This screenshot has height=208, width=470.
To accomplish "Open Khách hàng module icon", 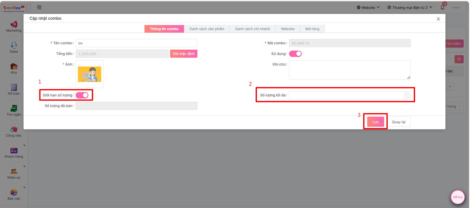I will click(x=14, y=150).
